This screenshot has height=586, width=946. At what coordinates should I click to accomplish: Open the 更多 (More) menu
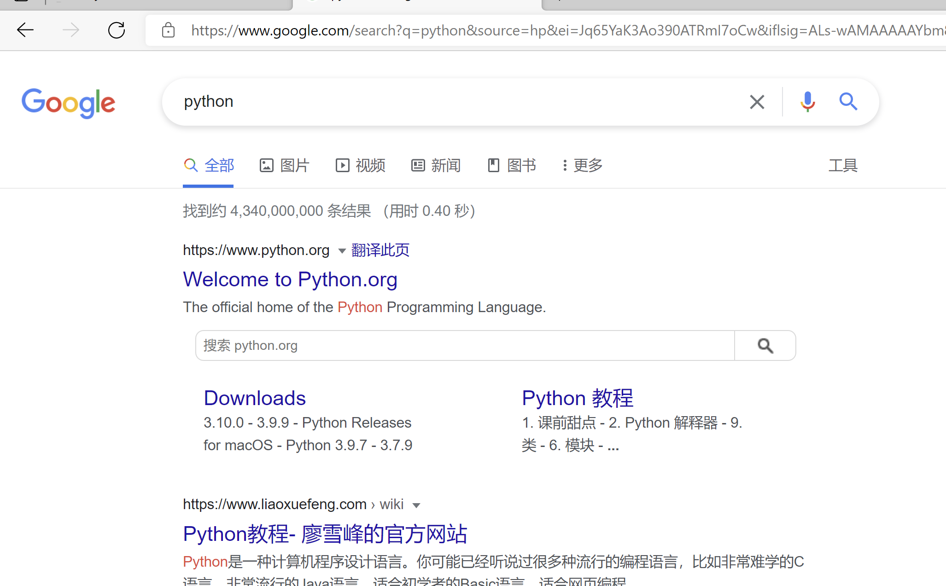(x=582, y=165)
